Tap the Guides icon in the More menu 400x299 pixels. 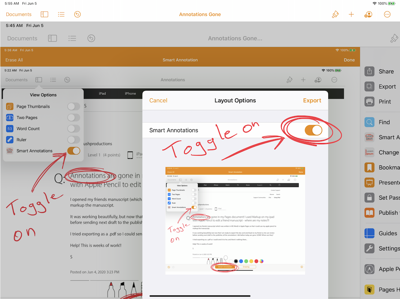[369, 233]
